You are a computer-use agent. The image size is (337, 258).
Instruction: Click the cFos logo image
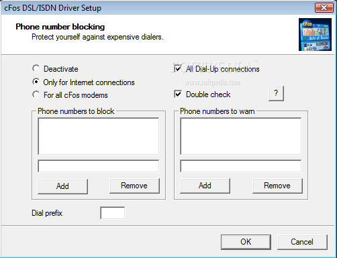point(315,34)
